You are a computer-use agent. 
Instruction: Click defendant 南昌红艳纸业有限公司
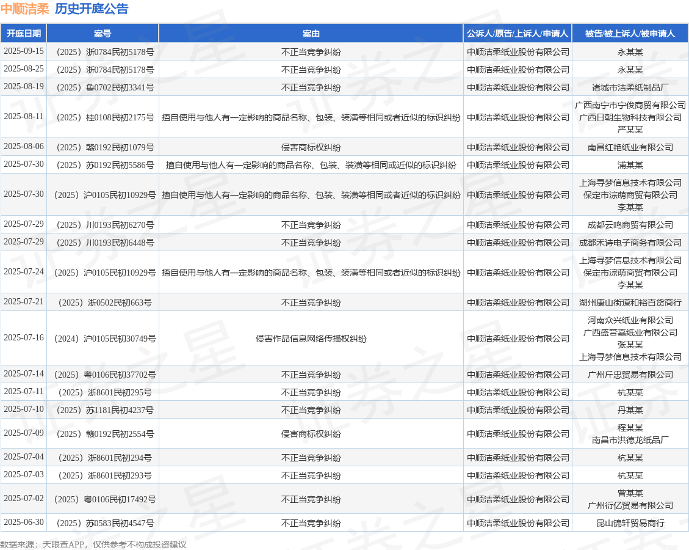(x=630, y=147)
